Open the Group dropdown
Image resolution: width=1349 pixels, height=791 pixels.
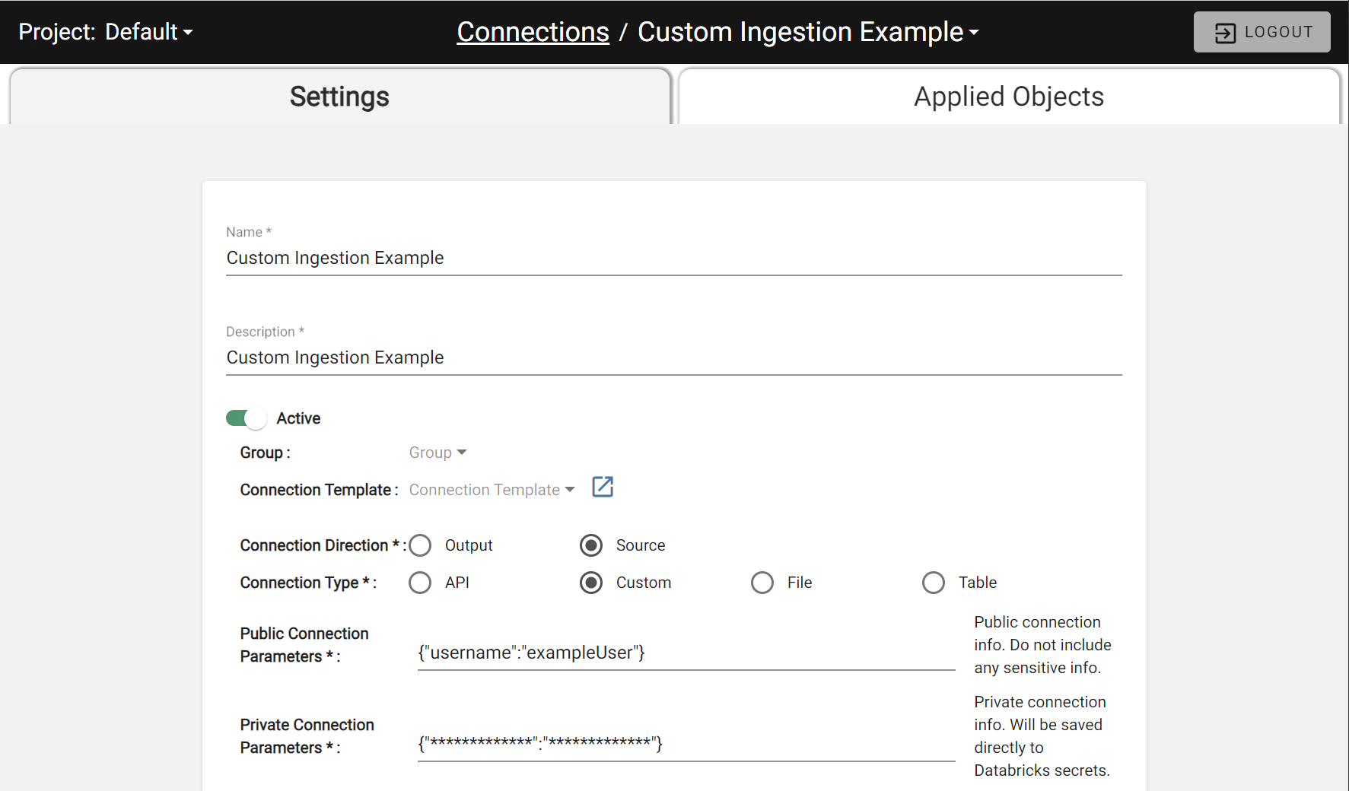click(437, 453)
